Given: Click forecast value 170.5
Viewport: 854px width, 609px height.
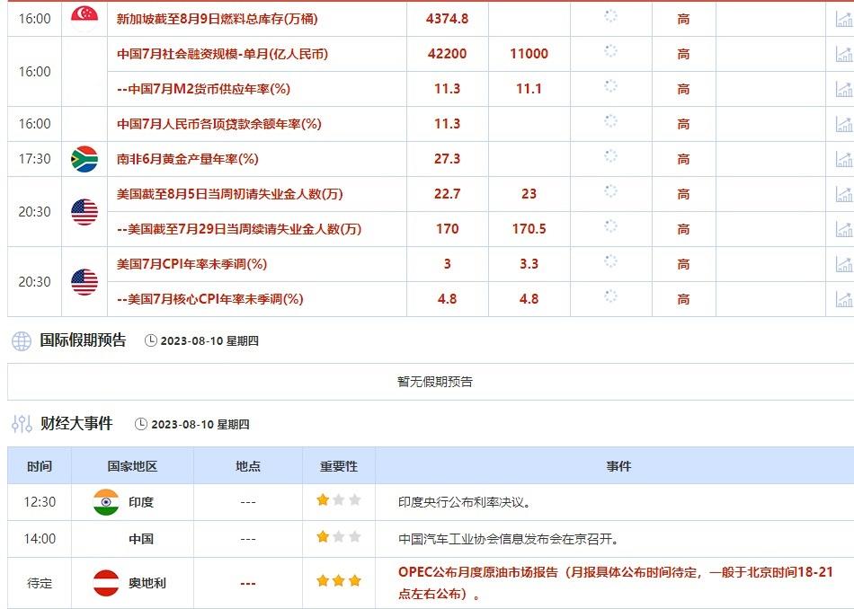Looking at the screenshot, I should pyautogui.click(x=529, y=229).
